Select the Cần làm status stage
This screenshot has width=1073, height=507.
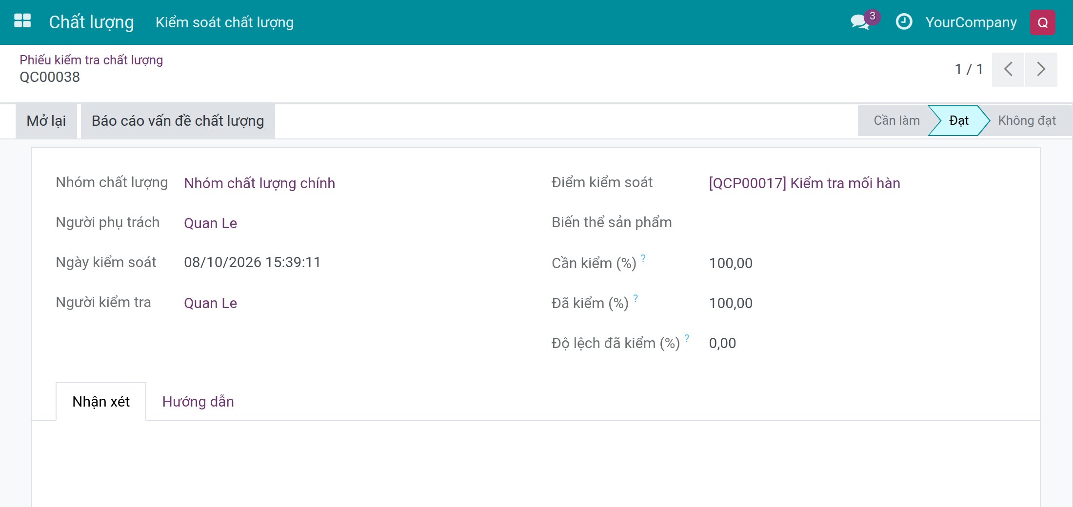point(896,120)
